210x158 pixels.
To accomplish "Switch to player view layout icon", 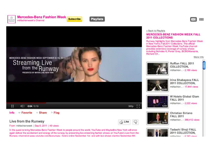I will point(193,19).
